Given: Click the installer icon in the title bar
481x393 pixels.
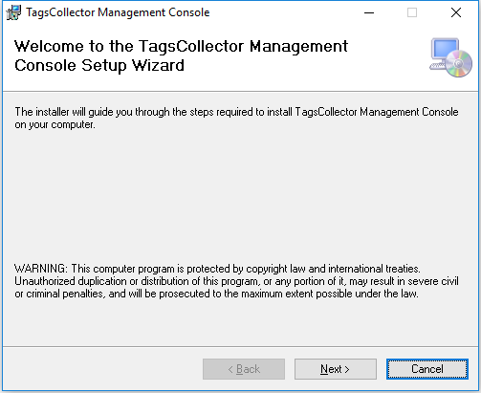Looking at the screenshot, I should [13, 12].
